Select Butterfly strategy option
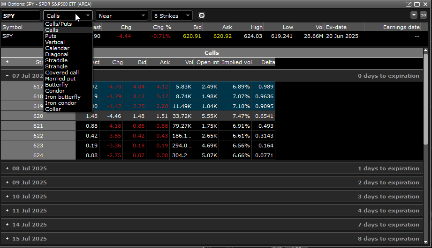The height and width of the screenshot is (248, 432). click(68, 85)
